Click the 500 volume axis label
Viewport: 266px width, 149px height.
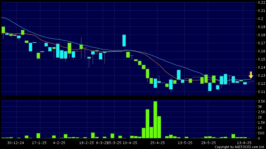(261, 133)
